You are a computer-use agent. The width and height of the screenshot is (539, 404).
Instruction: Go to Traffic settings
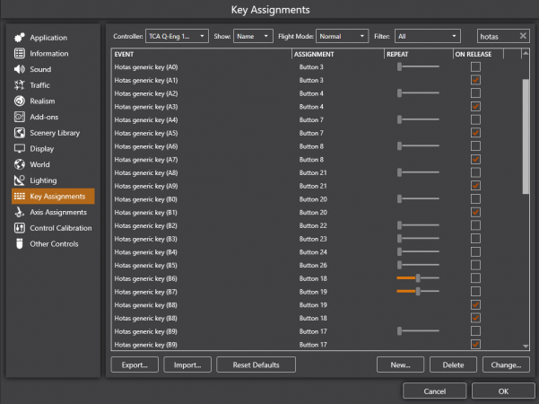point(53,85)
